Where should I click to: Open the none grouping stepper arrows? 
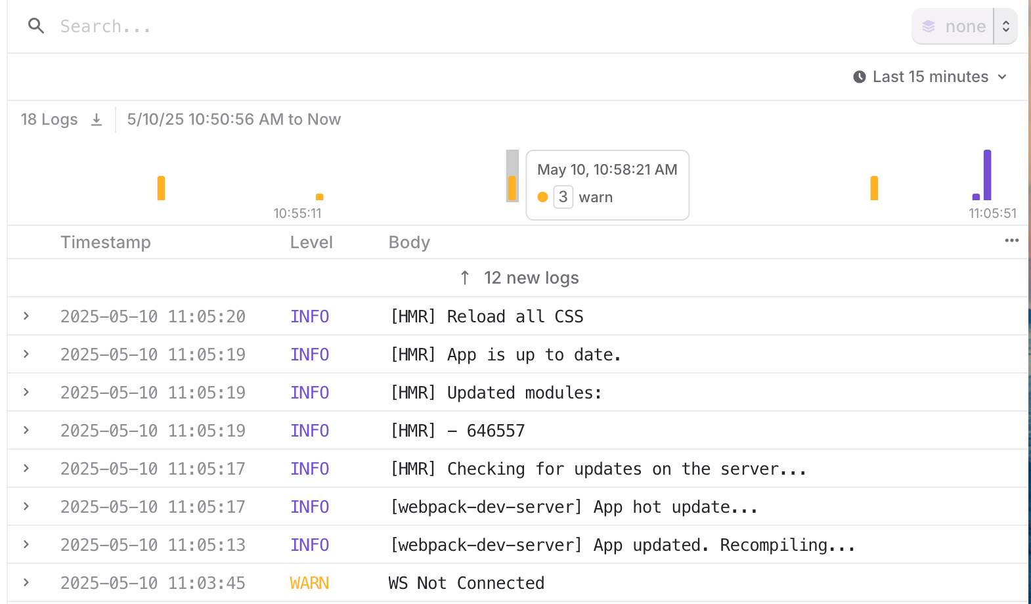[1005, 27]
